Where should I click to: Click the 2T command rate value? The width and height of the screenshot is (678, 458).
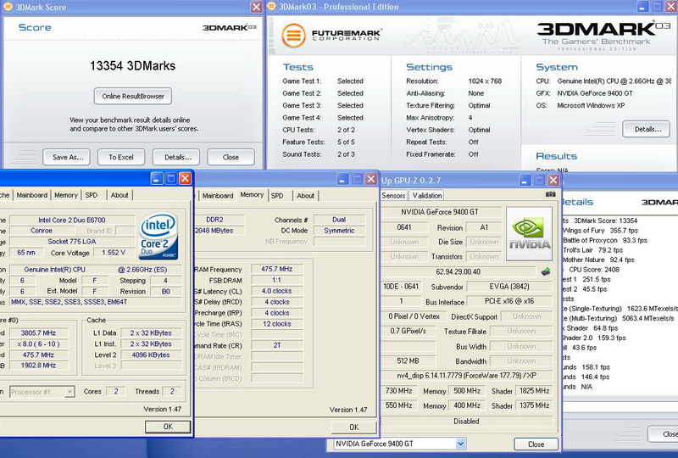[277, 345]
